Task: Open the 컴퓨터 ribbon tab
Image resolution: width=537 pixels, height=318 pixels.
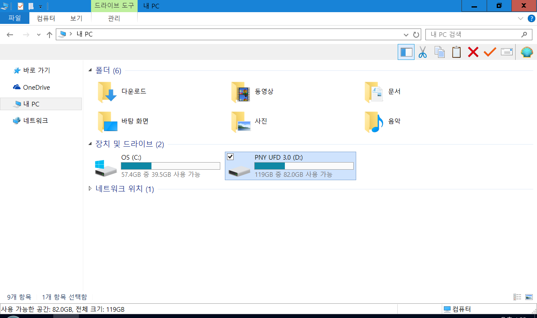Action: coord(46,18)
